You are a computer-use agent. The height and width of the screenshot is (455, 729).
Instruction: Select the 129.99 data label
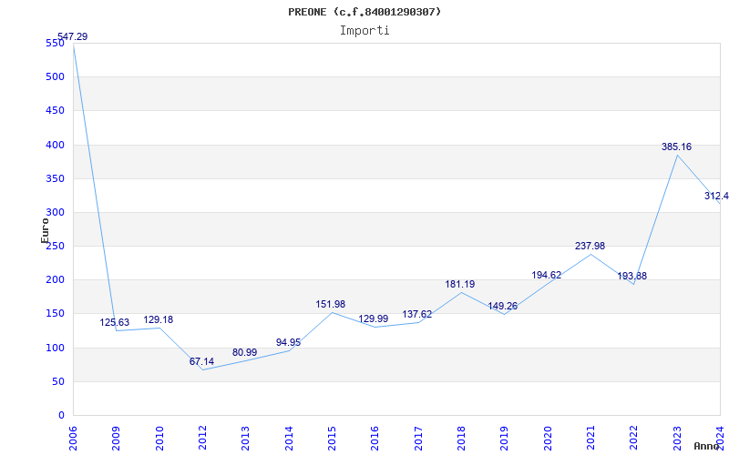(x=374, y=319)
